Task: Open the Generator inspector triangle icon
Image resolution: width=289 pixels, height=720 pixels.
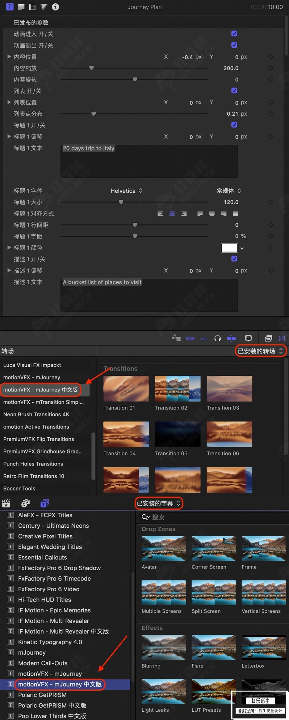Action: 44,7
